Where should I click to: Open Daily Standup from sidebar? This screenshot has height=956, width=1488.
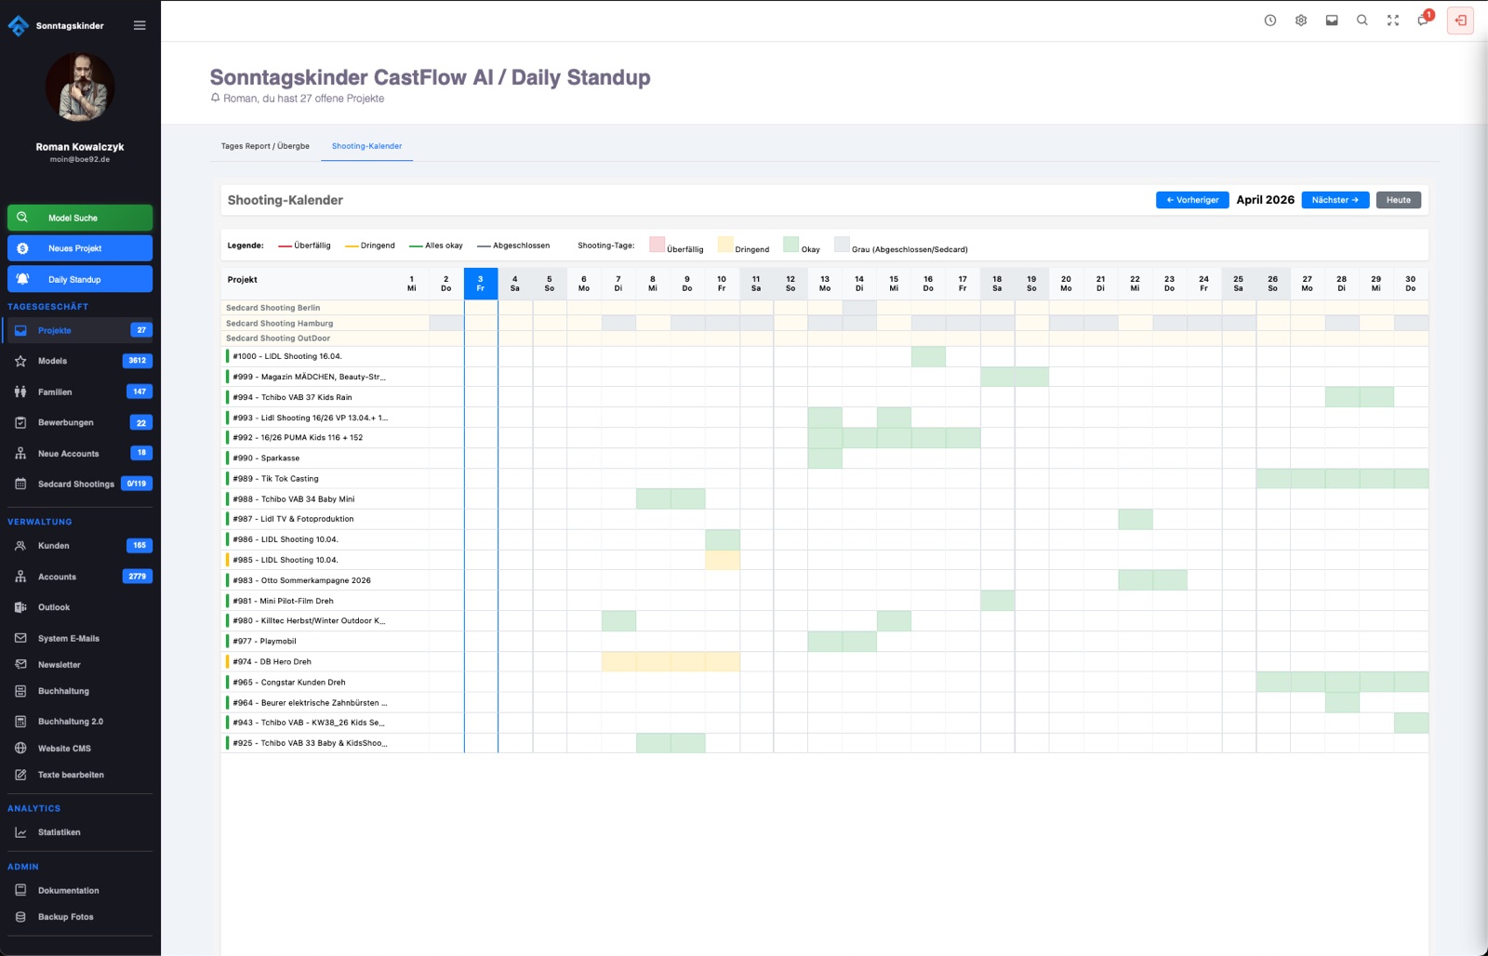80,279
